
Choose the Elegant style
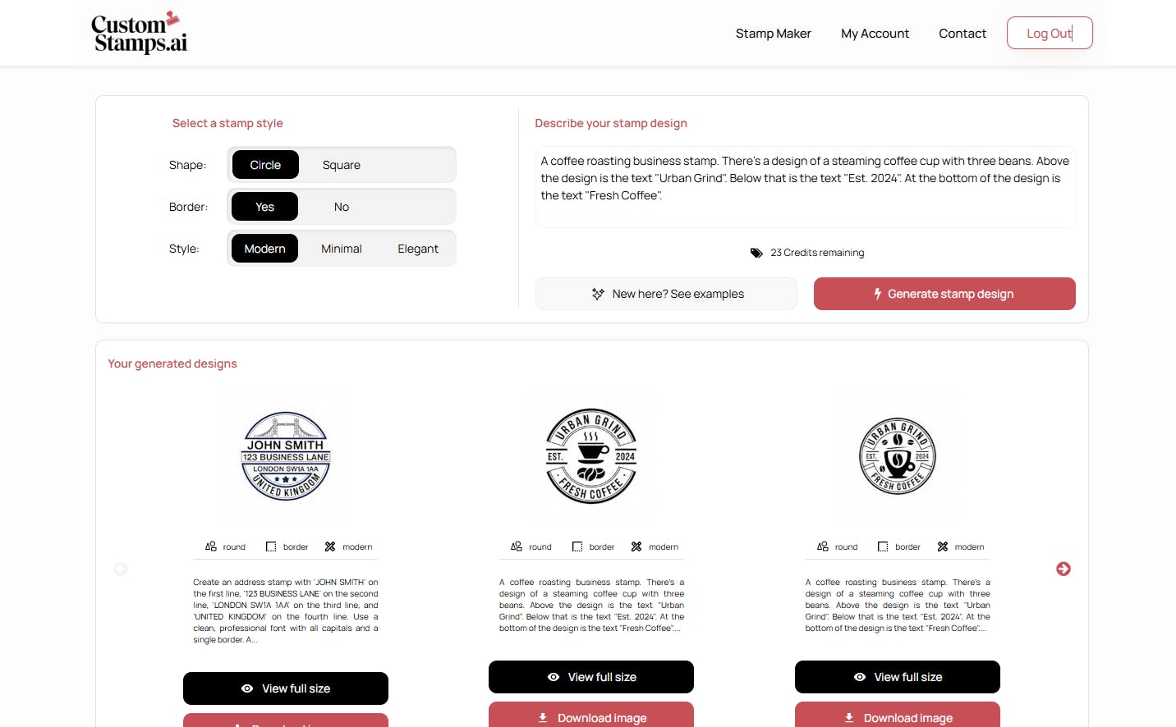418,249
